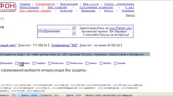Click the footer text www.gazzetta.it
The width and height of the screenshot is (173, 97).
pos(87,88)
